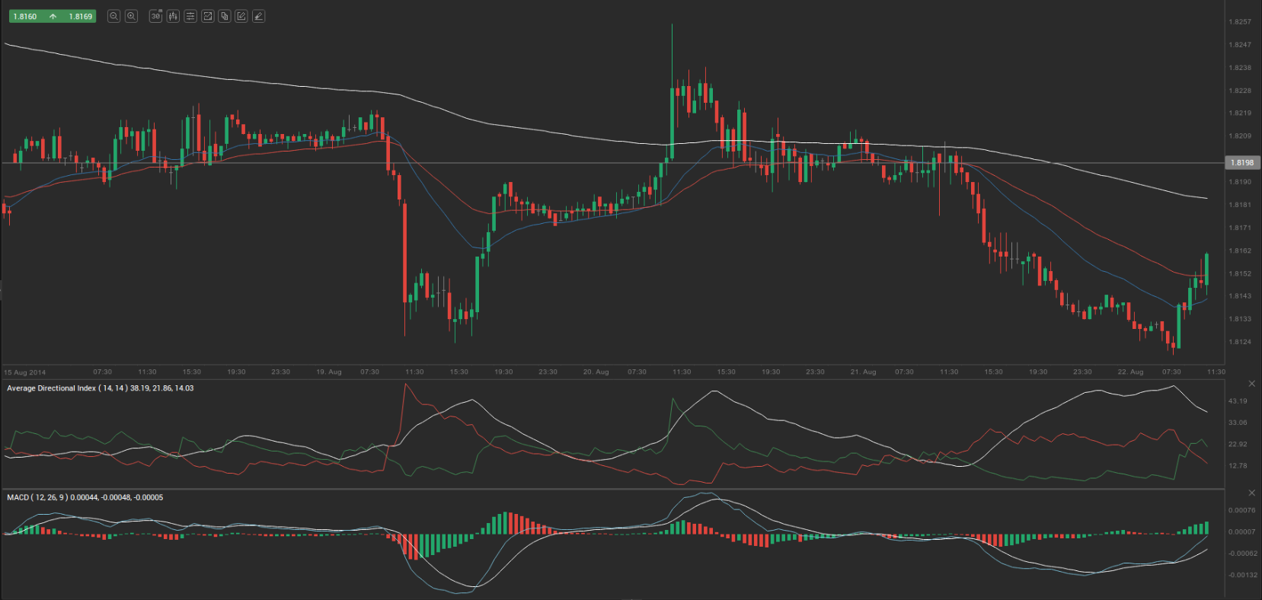
Task: Click the zoom in magnifier icon
Action: pyautogui.click(x=131, y=16)
